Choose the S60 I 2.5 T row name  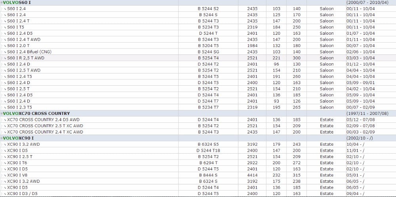(18, 89)
